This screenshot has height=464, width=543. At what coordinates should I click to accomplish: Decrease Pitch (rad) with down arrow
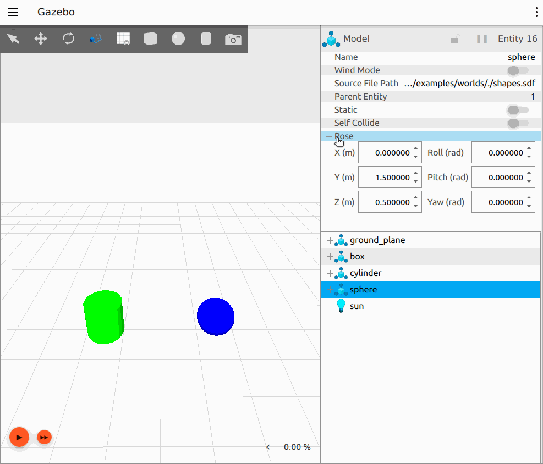[529, 181]
